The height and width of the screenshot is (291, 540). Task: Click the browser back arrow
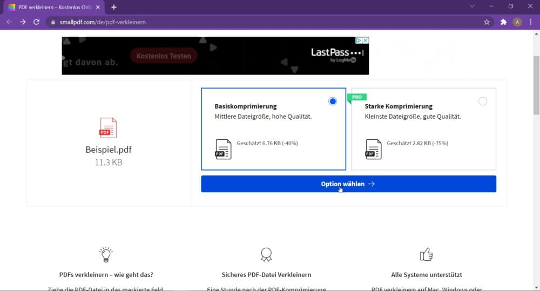click(x=9, y=22)
